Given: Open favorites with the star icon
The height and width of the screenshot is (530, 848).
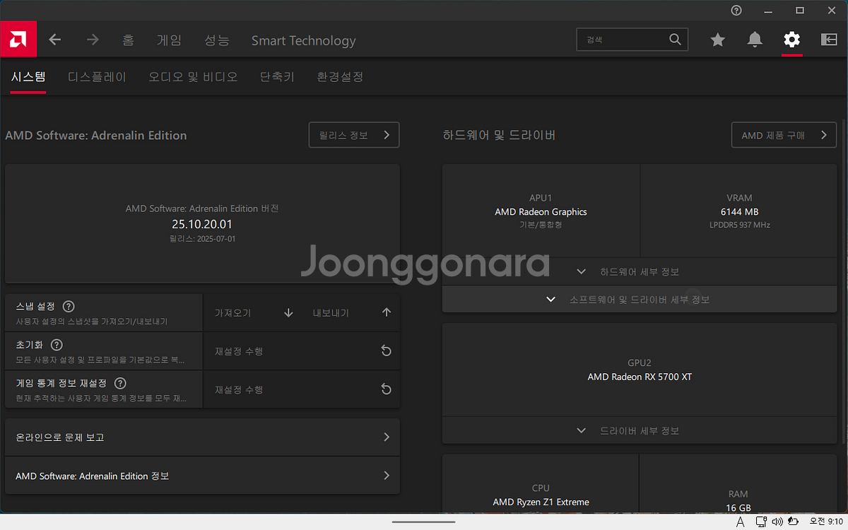Looking at the screenshot, I should click(717, 40).
